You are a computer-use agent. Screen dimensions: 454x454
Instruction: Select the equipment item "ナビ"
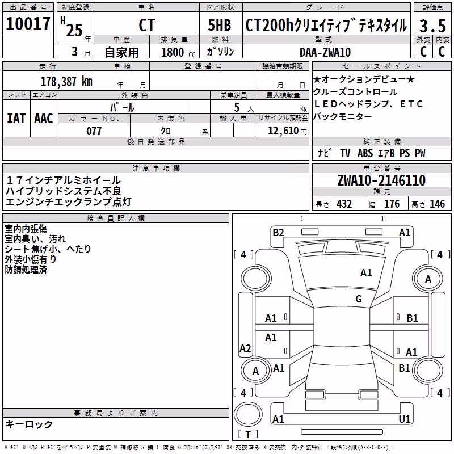pyautogui.click(x=325, y=153)
